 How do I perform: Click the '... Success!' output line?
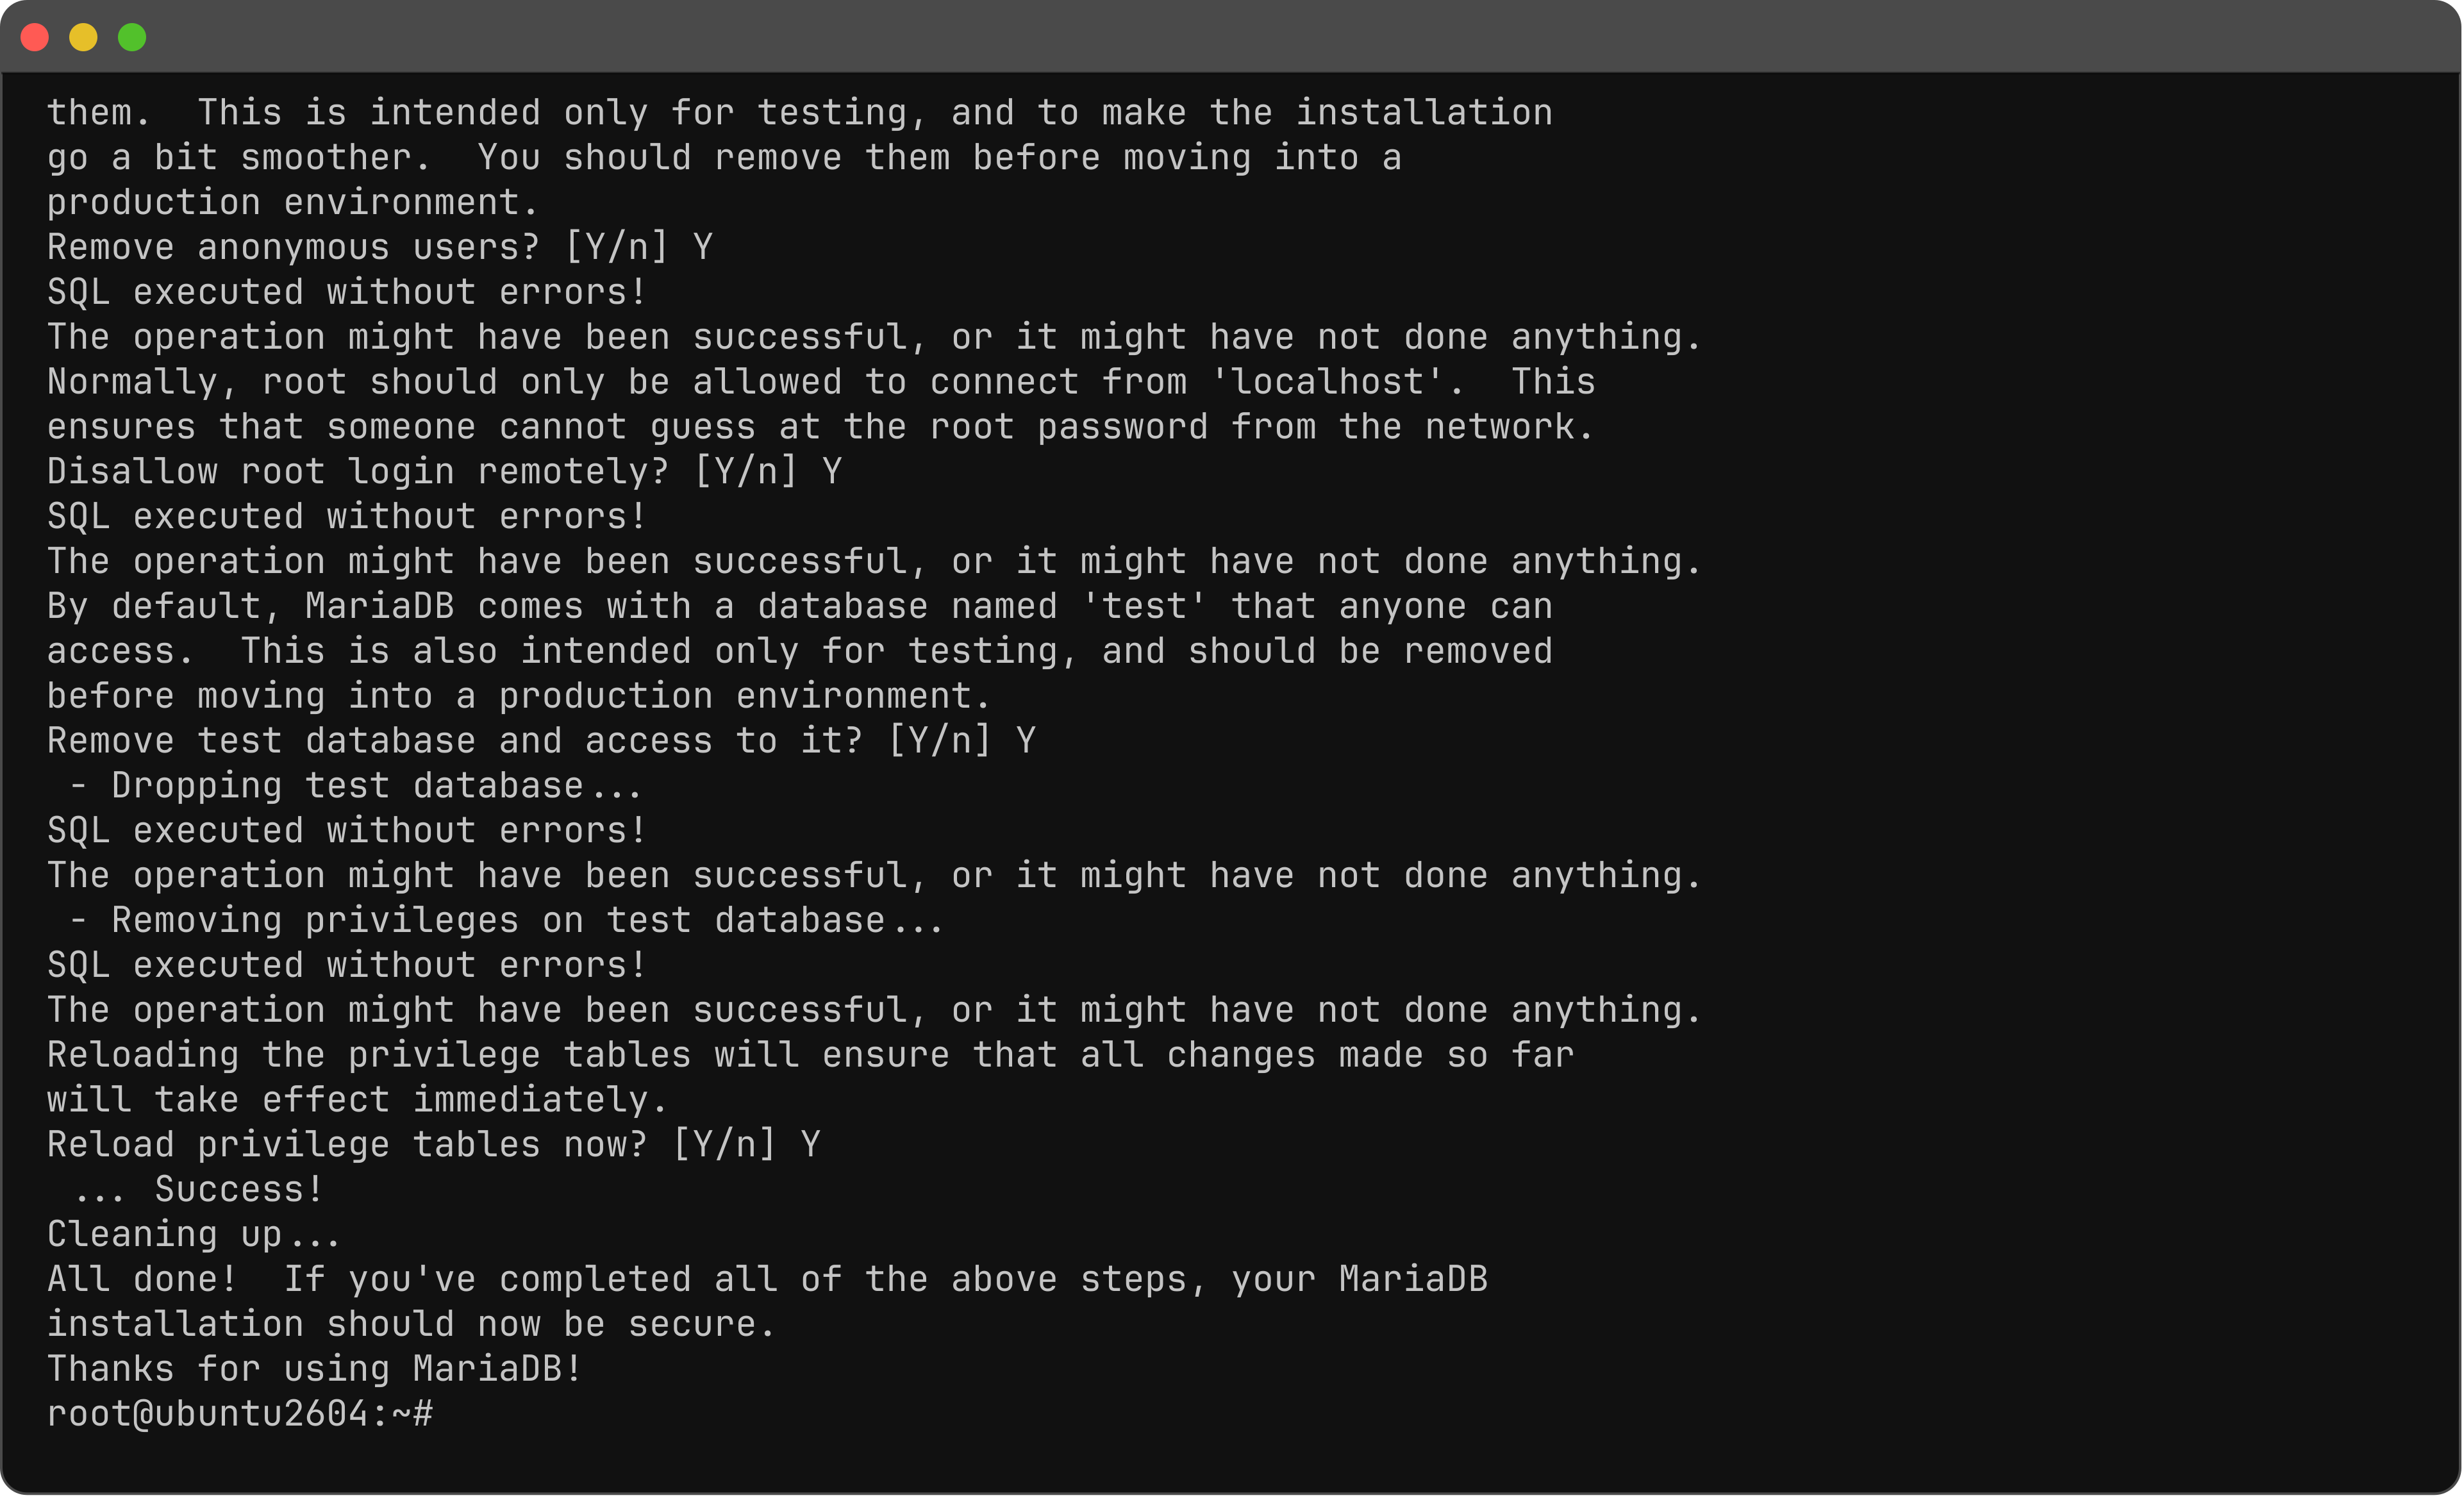(198, 1190)
